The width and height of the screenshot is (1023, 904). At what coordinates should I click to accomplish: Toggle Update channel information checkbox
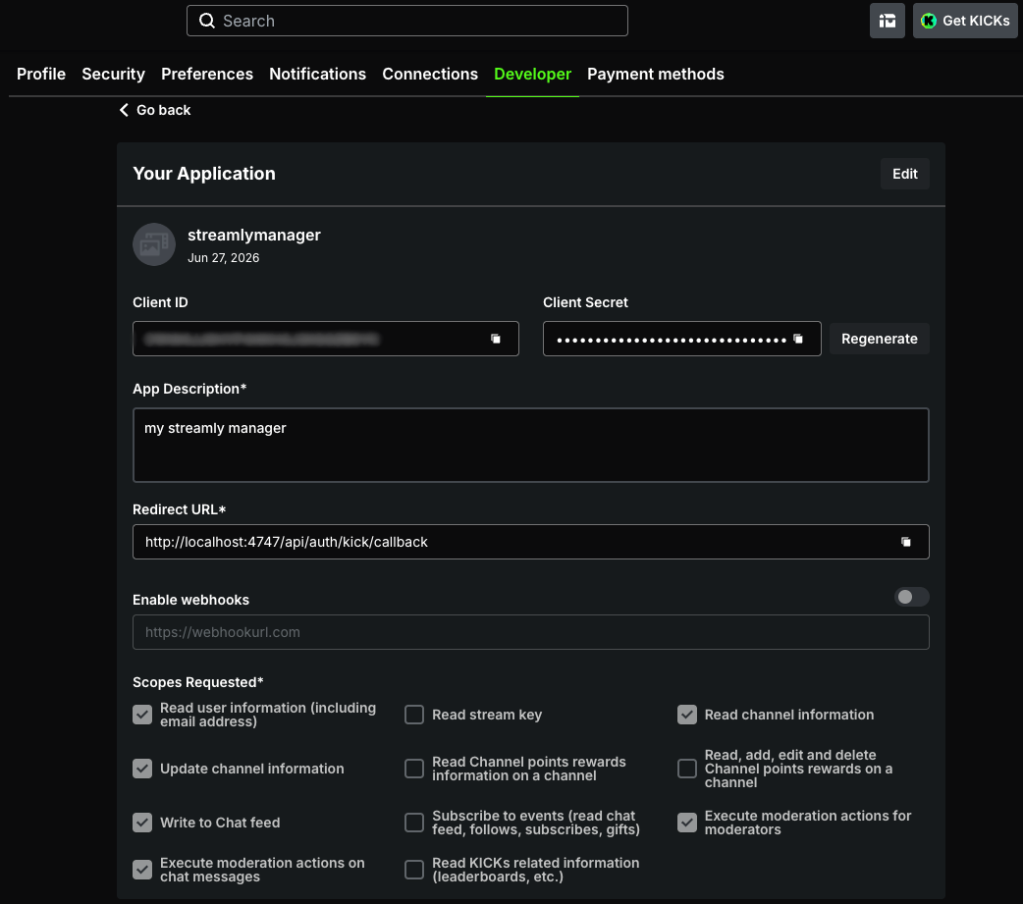pos(142,769)
